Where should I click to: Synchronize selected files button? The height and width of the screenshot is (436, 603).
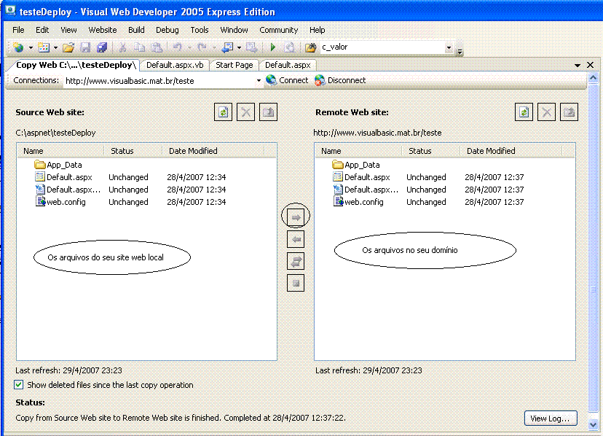coord(296,261)
